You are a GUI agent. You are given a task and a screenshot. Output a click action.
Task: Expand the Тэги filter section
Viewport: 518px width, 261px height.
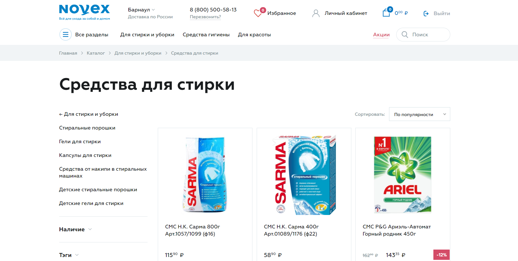click(69, 255)
